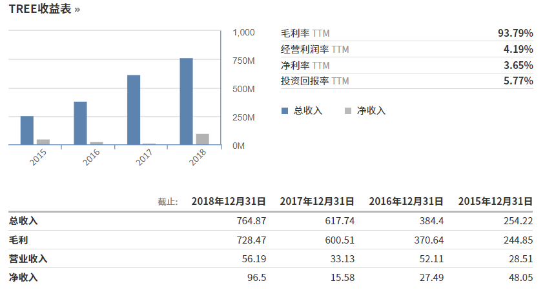Open the TREE收益表 heading link
This screenshot has width=545, height=299.
click(44, 8)
